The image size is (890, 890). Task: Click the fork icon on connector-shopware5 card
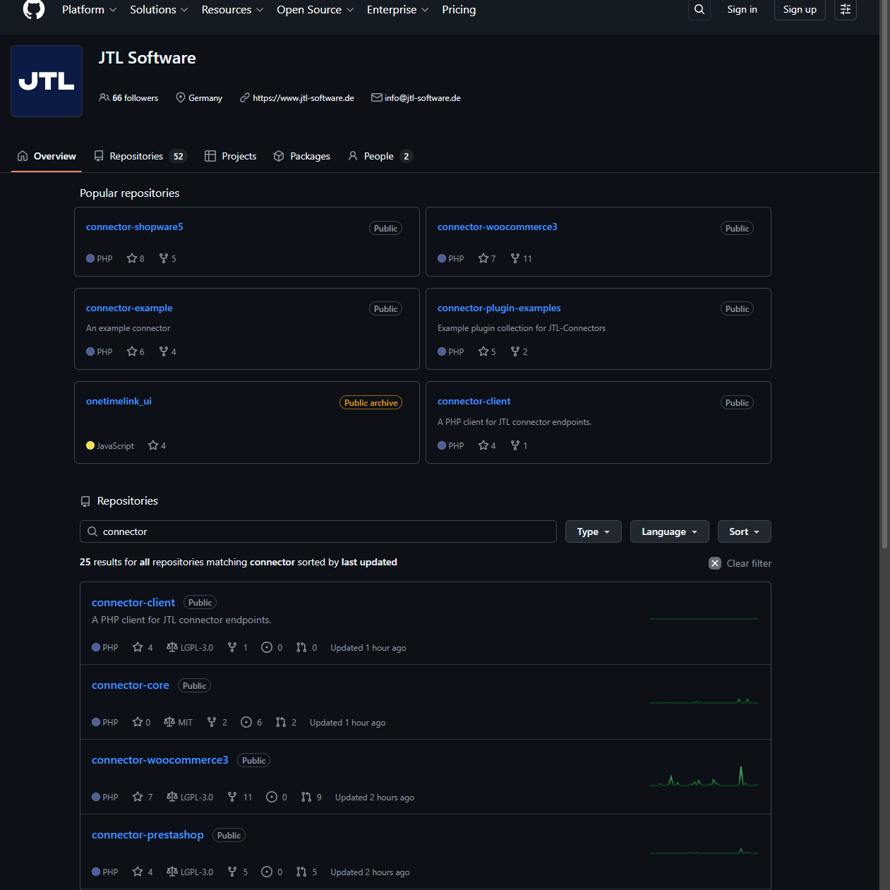(x=164, y=258)
